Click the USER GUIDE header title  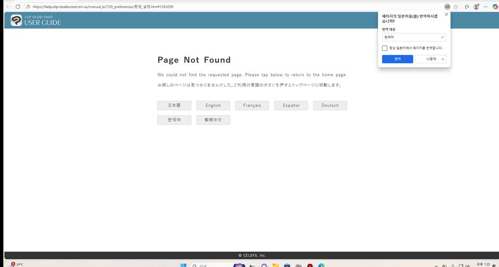pos(42,22)
